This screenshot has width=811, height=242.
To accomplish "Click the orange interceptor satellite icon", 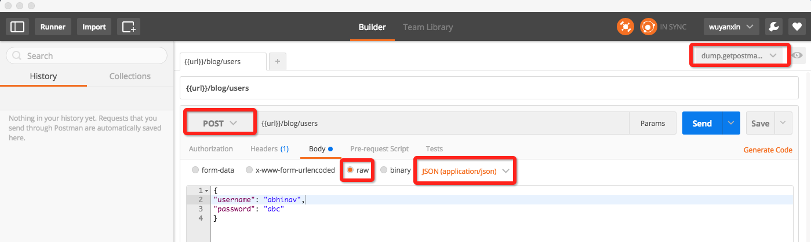I will click(x=625, y=27).
